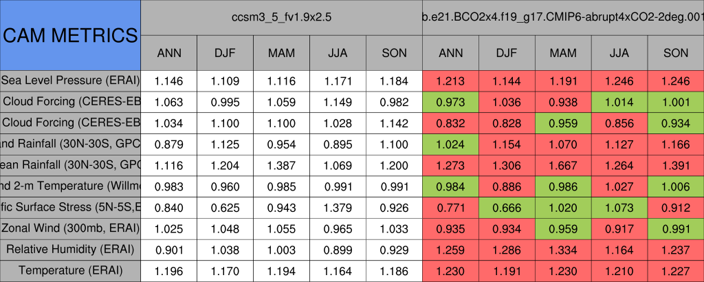Click ANN column header under ccsm3_5 model
The height and width of the screenshot is (282, 704).
[169, 53]
